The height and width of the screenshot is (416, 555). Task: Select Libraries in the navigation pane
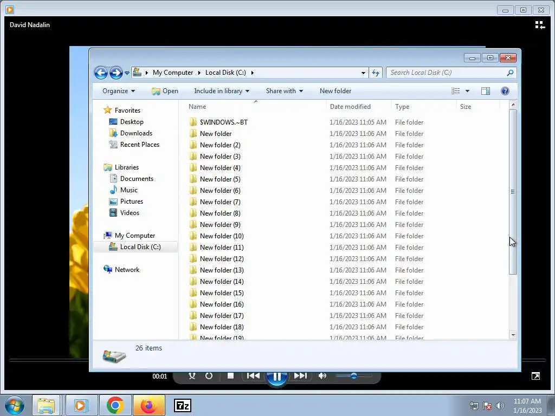(121, 167)
